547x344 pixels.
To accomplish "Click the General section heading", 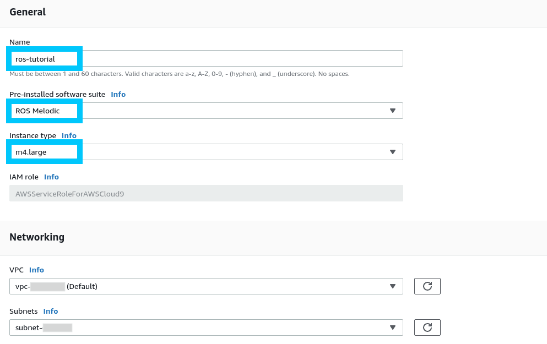I will [28, 12].
